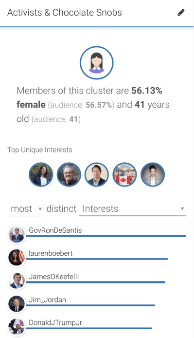
Task: Click GovRonDeSantis profile picture
Action: point(17,234)
